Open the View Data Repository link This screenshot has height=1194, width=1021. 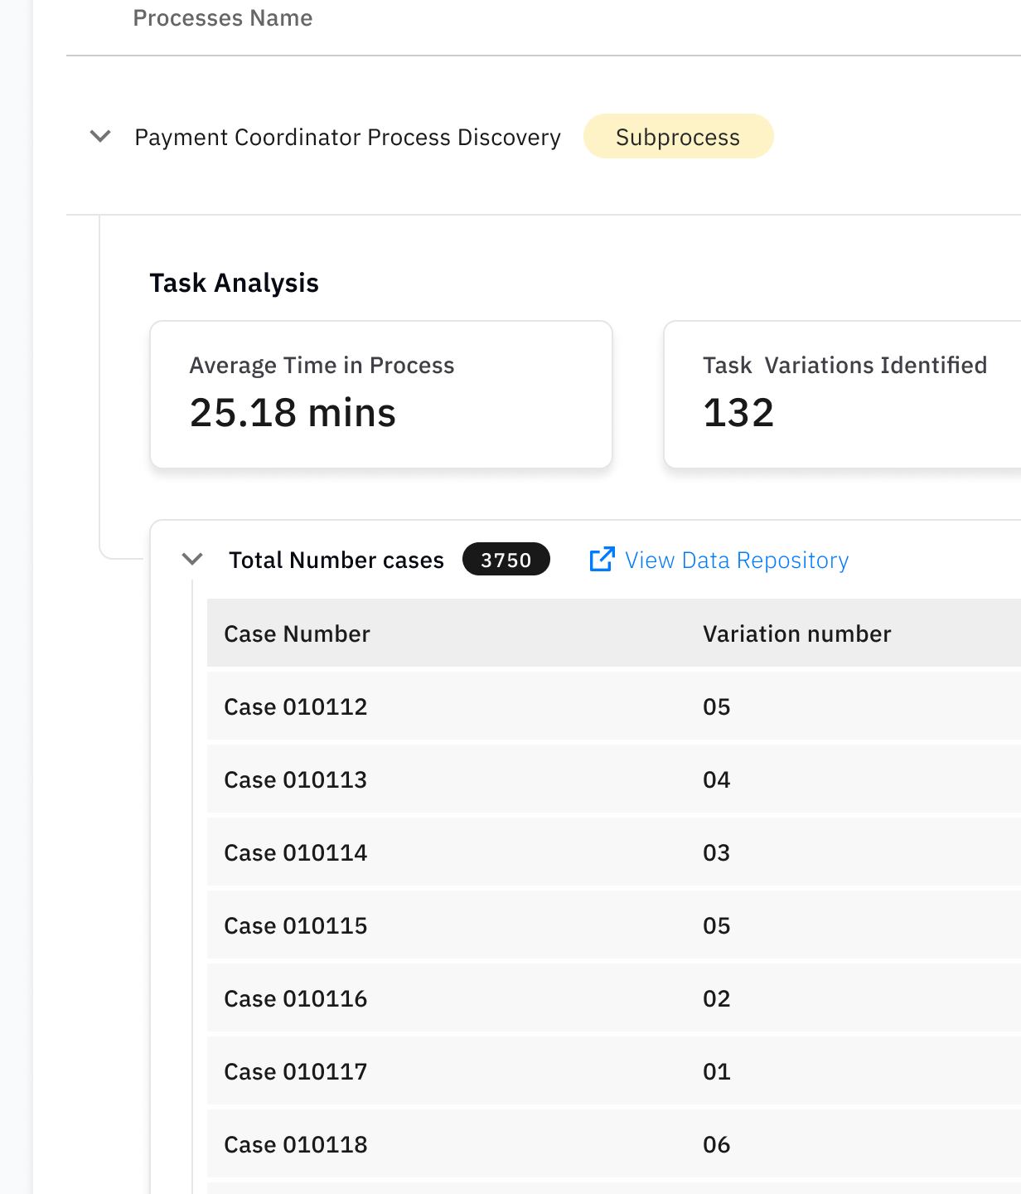(736, 561)
